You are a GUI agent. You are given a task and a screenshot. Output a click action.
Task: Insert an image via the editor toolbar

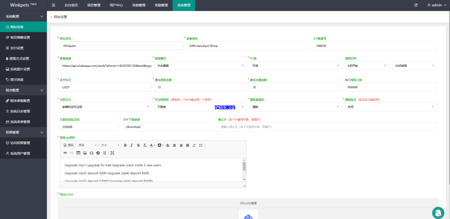(85, 153)
